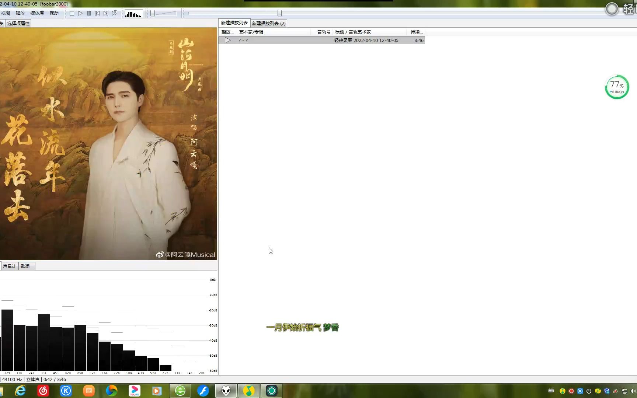Select the 轻映录屏 2022-04-10 12-40-05 track row

pyautogui.click(x=322, y=41)
